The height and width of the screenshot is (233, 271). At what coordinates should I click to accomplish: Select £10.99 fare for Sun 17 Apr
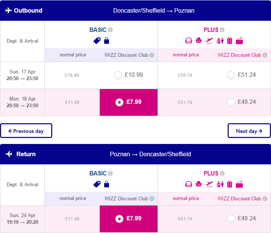[x=118, y=75]
